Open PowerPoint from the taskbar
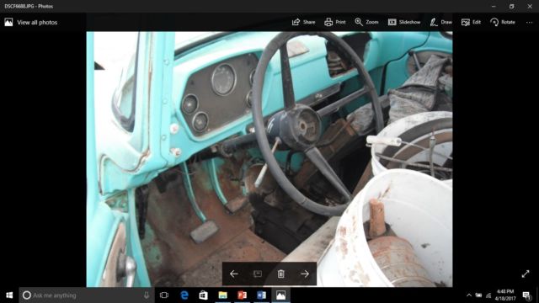 pyautogui.click(x=242, y=295)
